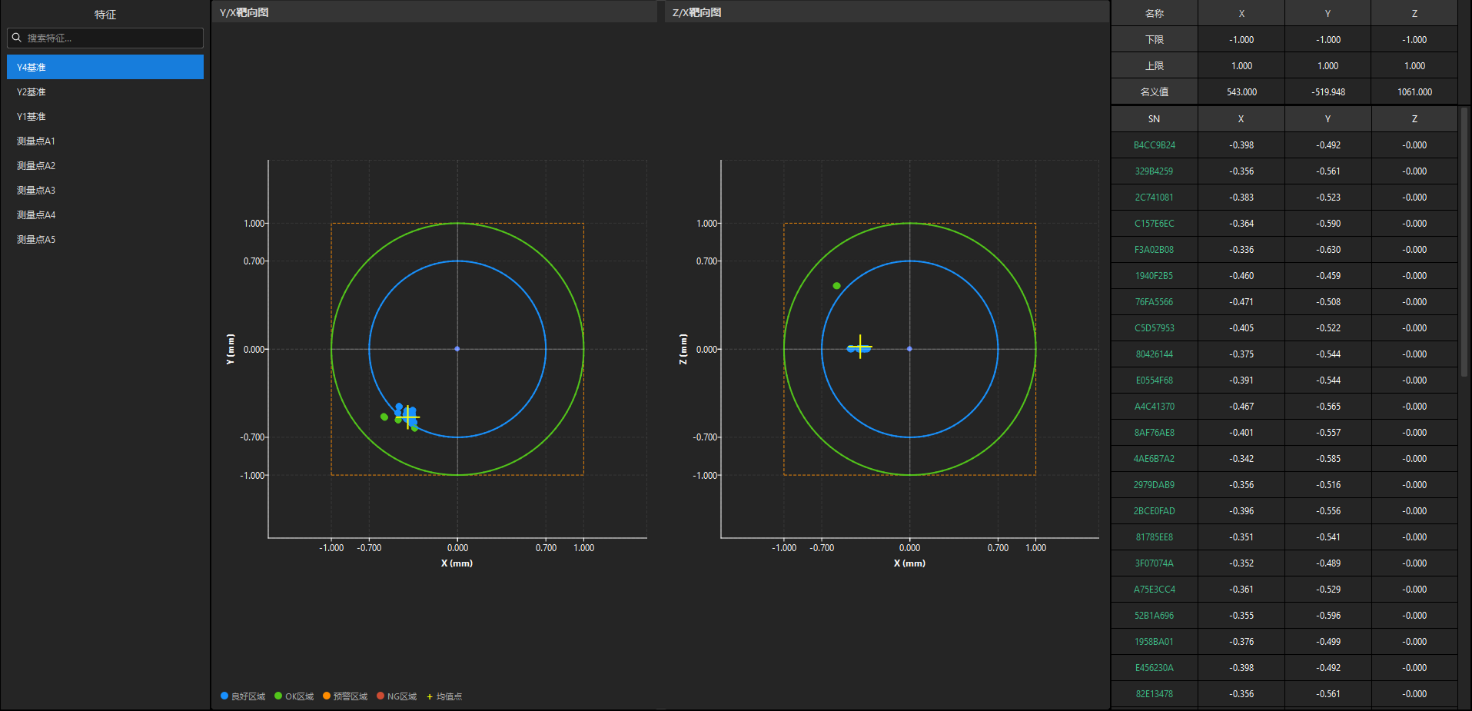Select SN row 2979DAB9

point(1154,485)
